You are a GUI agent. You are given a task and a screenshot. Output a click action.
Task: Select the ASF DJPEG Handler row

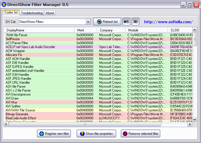98,67
